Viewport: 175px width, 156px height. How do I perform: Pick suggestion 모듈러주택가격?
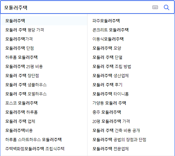point(19,39)
